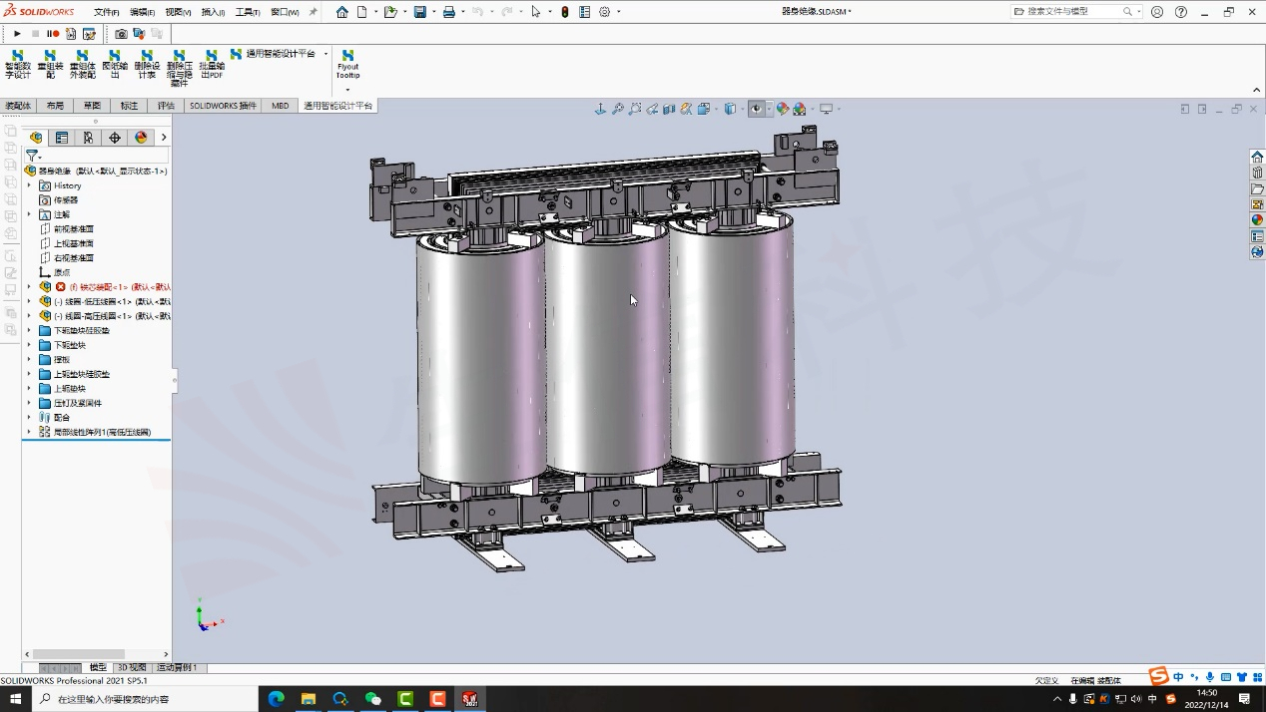This screenshot has height=712, width=1266.
Task: Click the Open file icon
Action: pos(389,12)
